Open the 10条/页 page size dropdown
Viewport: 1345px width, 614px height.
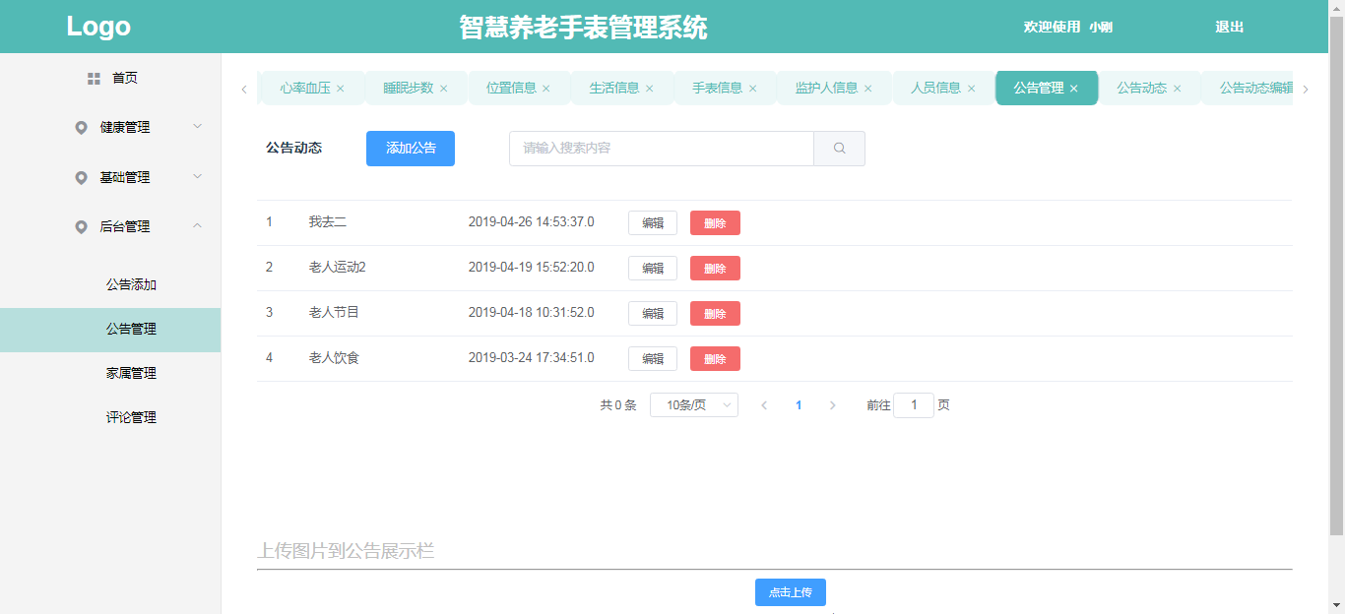[x=693, y=405]
